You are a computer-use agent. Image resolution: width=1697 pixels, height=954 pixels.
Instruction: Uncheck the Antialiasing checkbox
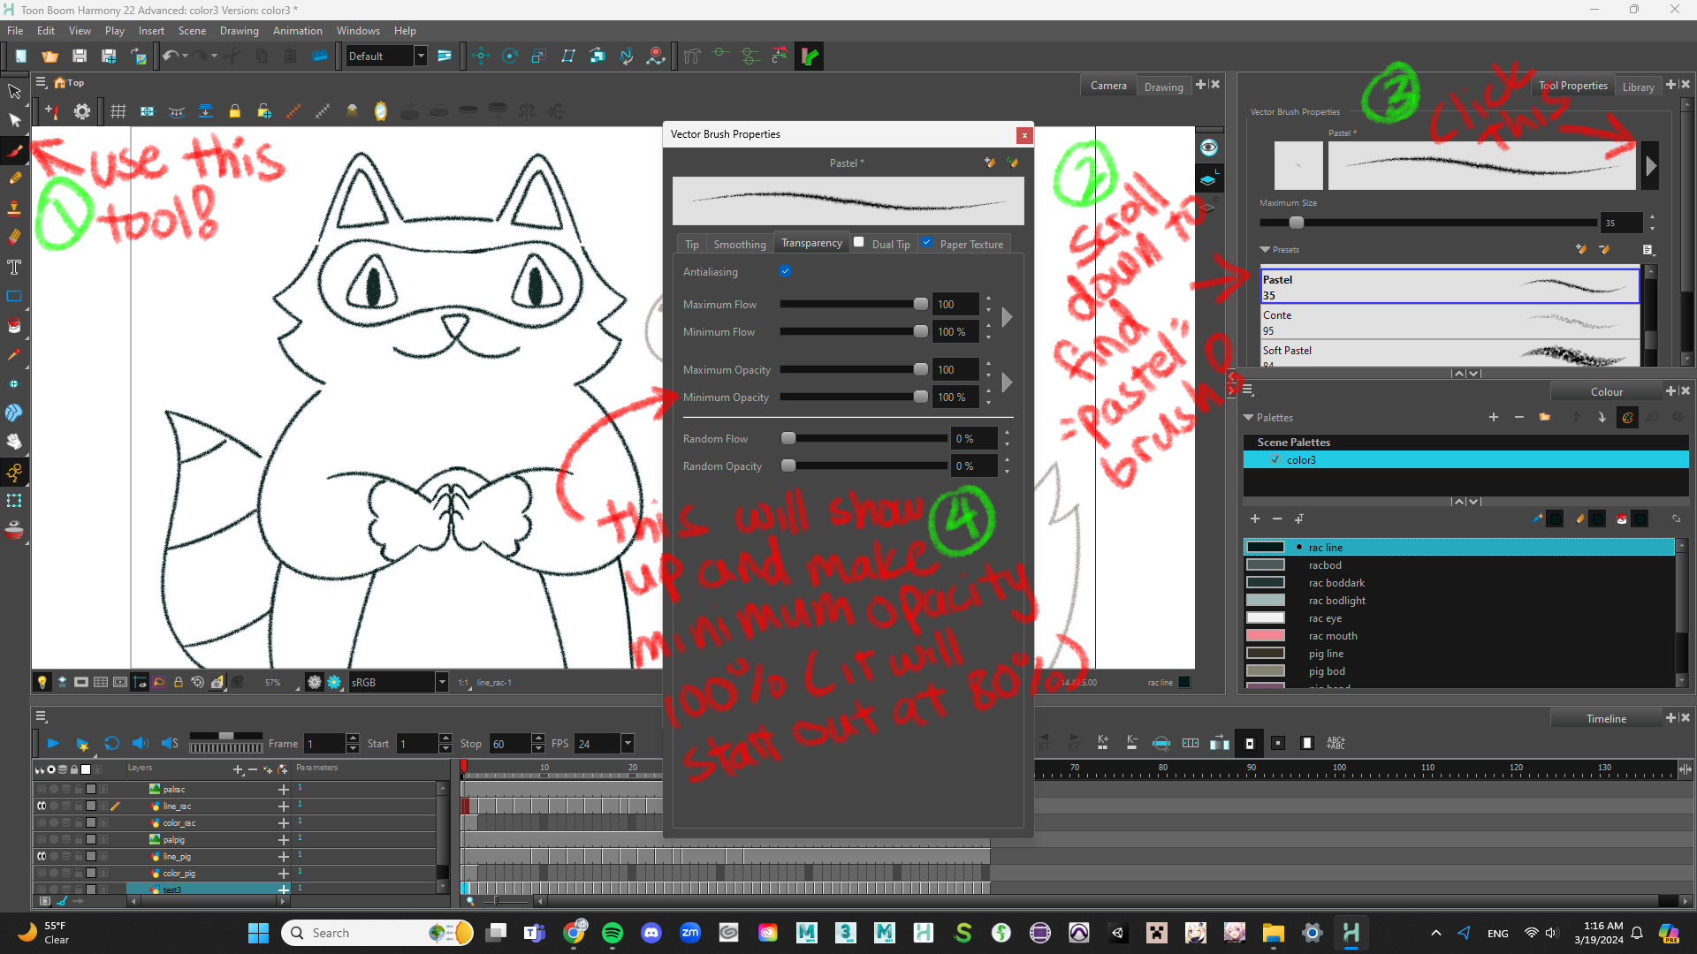(785, 271)
